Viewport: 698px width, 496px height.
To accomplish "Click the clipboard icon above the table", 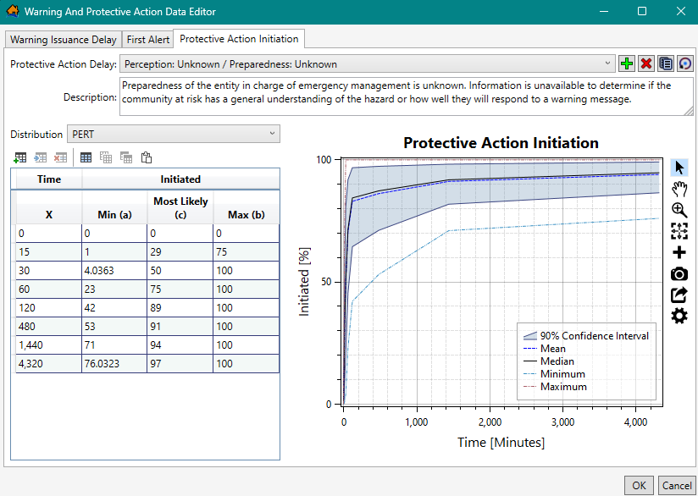I will [x=147, y=157].
